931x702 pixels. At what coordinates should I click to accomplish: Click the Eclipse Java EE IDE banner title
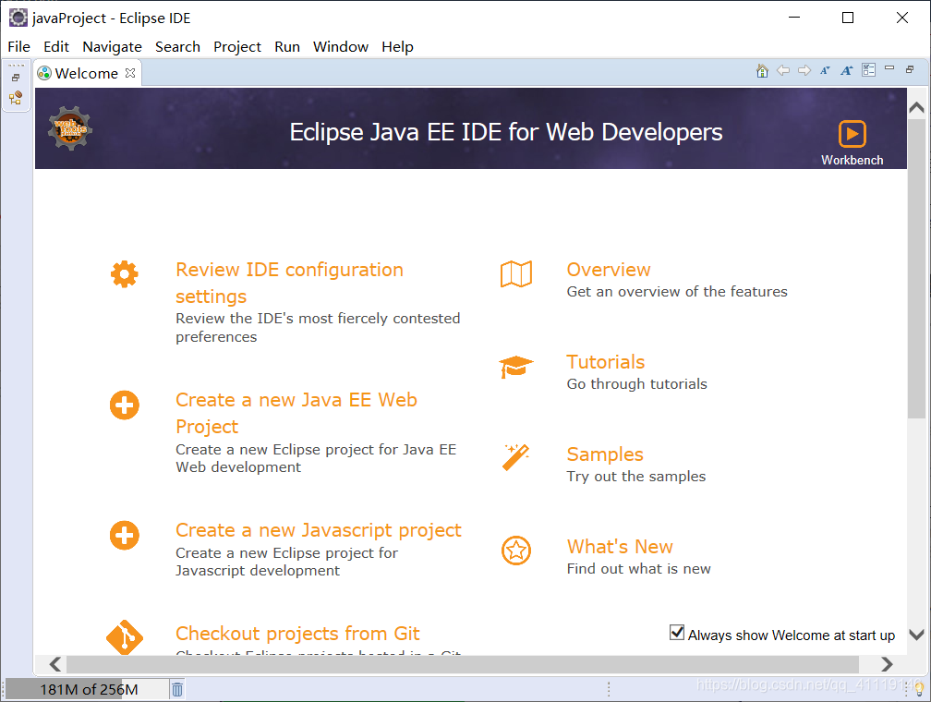[506, 132]
